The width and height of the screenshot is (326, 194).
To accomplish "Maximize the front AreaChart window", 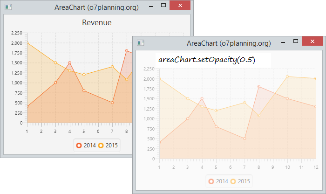I will coord(296,41).
